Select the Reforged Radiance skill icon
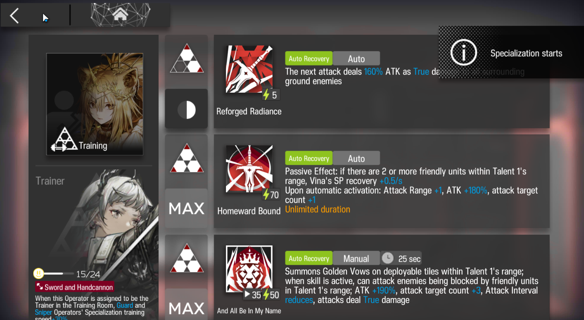The width and height of the screenshot is (584, 320). 249,69
